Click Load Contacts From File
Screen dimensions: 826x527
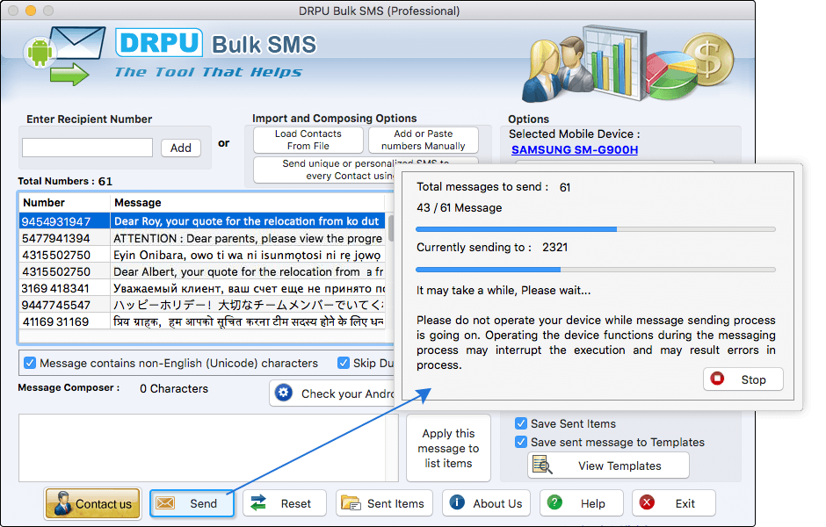click(308, 140)
